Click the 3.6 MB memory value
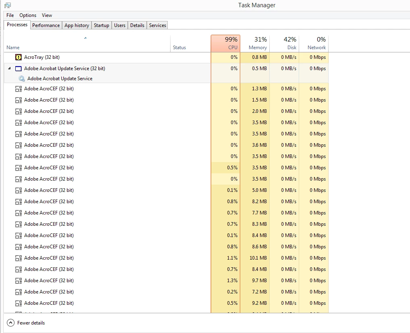The width and height of the screenshot is (410, 333). pos(259,145)
